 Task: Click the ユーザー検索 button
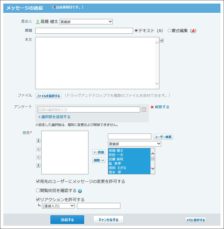coord(163,137)
